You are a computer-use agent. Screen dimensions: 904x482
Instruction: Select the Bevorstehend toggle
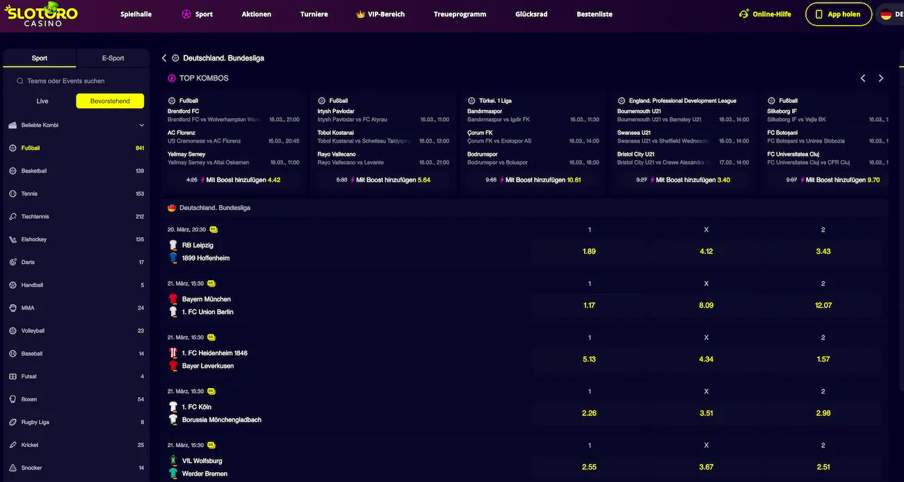tap(110, 101)
